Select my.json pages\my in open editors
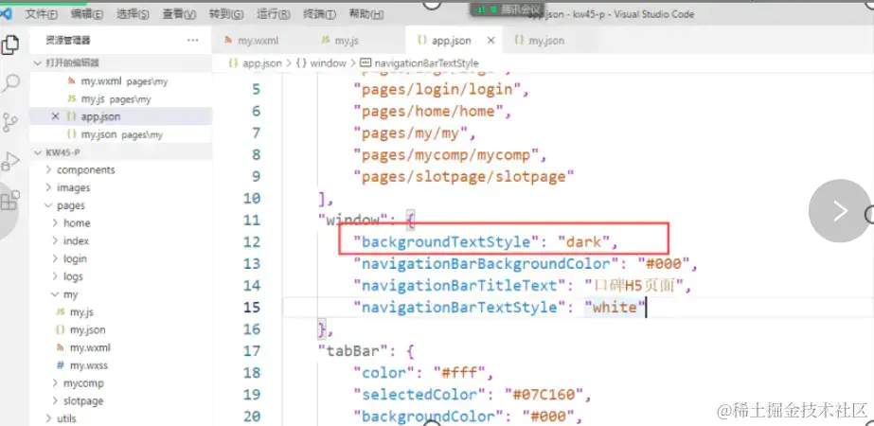 pyautogui.click(x=120, y=134)
